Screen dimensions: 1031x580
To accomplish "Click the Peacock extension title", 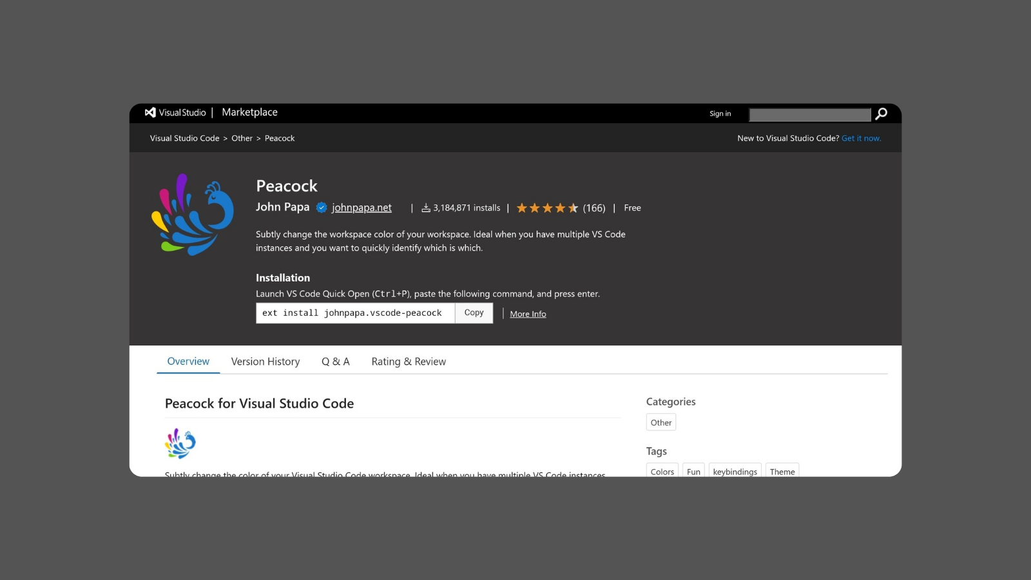I will pos(287,186).
